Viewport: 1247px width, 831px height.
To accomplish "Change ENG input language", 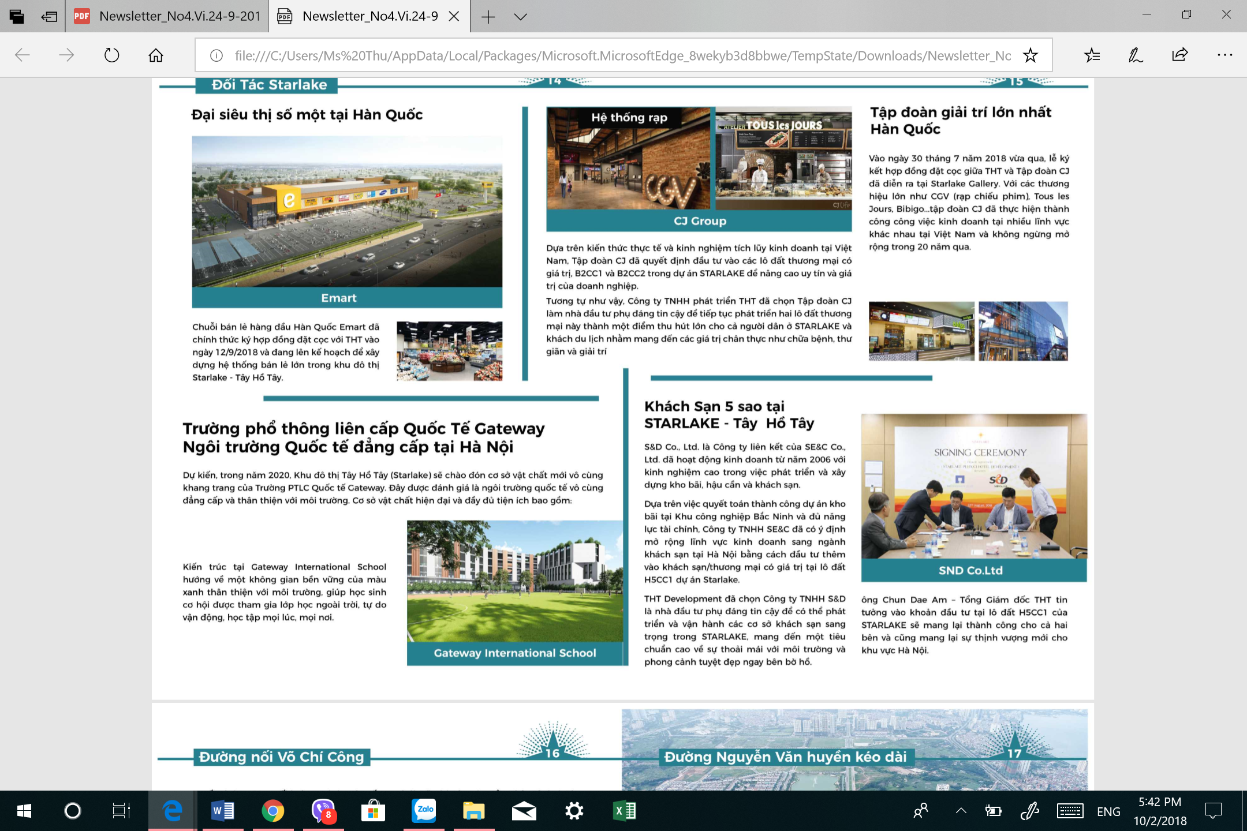I will pyautogui.click(x=1108, y=811).
